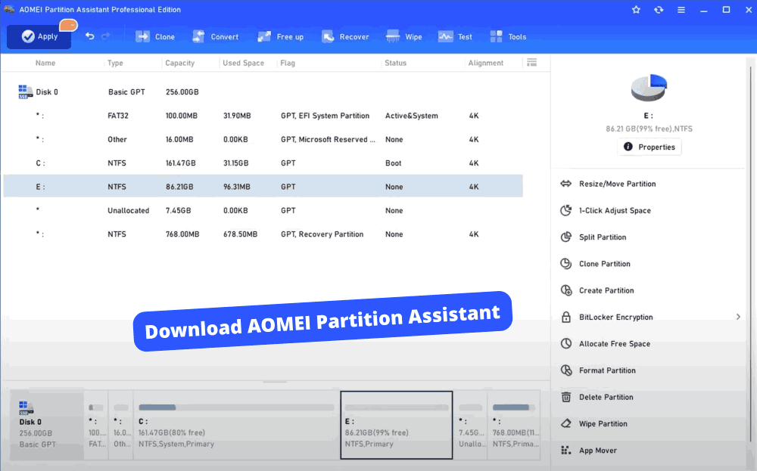
Task: Select the E: partition block in disk map
Action: point(397,425)
